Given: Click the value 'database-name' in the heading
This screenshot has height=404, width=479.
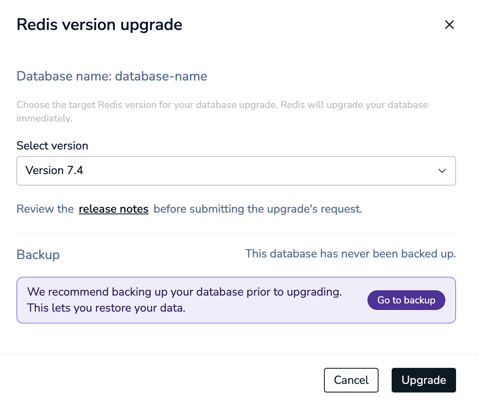Looking at the screenshot, I should [161, 76].
